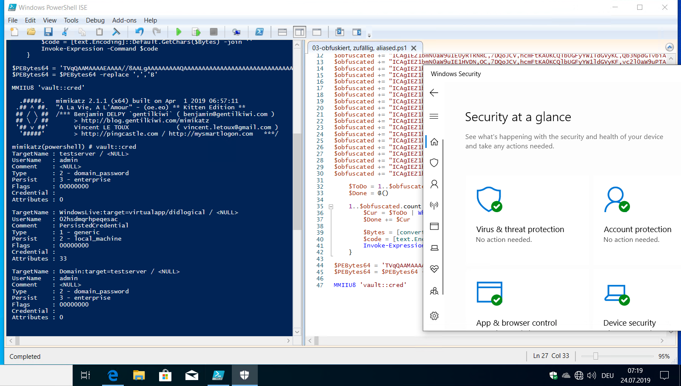
Task: Open the Mail app from the taskbar
Action: 192,375
